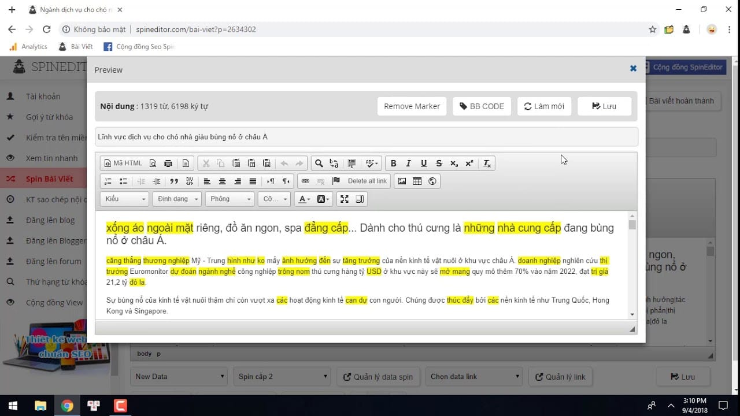
Task: Maximize the editor with fullscreen icon
Action: (x=345, y=199)
